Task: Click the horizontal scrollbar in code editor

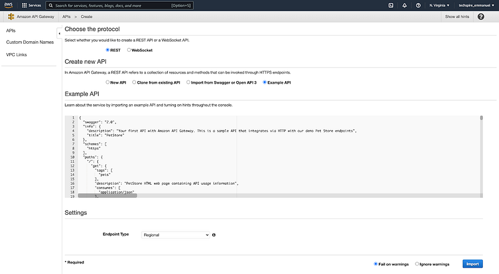Action: coord(107,195)
